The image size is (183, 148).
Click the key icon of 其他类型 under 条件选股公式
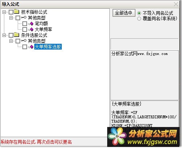click(x=23, y=41)
